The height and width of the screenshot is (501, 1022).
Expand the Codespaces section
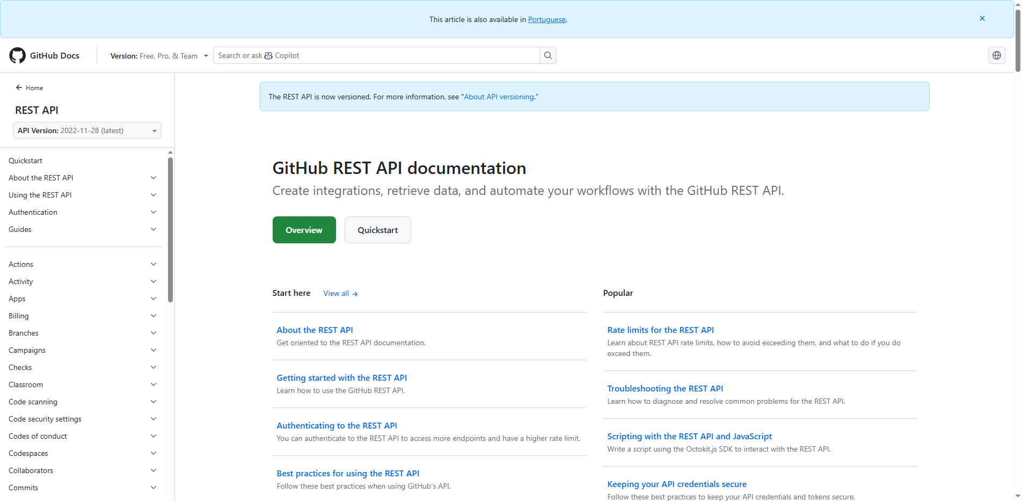(x=154, y=453)
